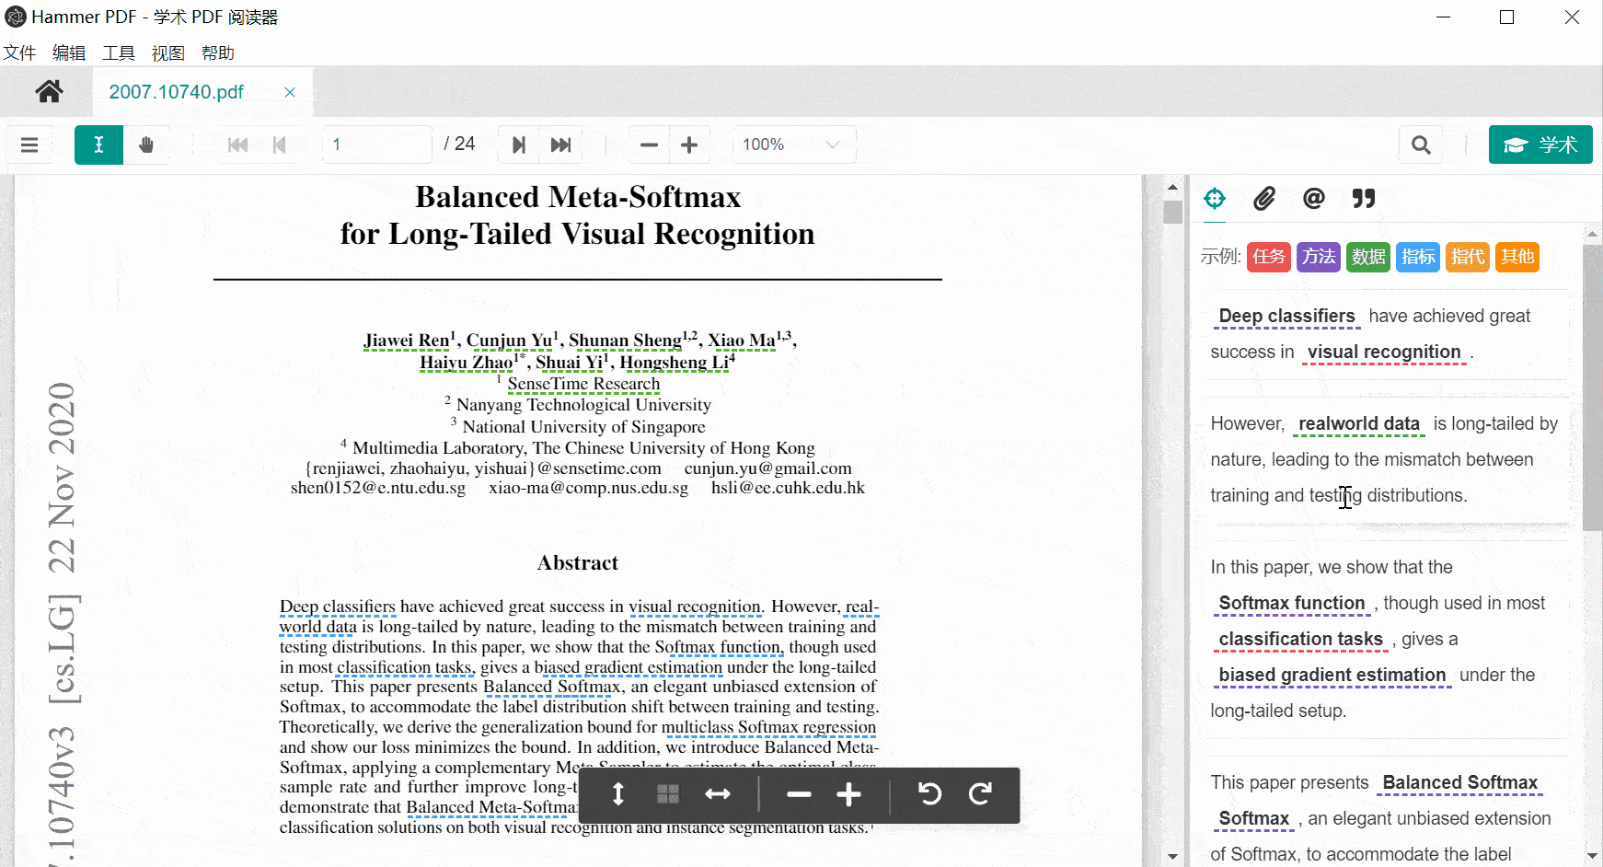Image resolution: width=1603 pixels, height=867 pixels.
Task: Zoom in from floating toolbar
Action: click(848, 794)
